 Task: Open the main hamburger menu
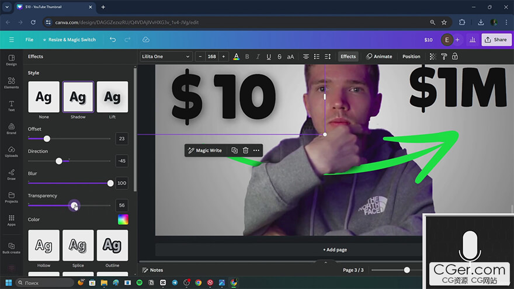point(12,40)
